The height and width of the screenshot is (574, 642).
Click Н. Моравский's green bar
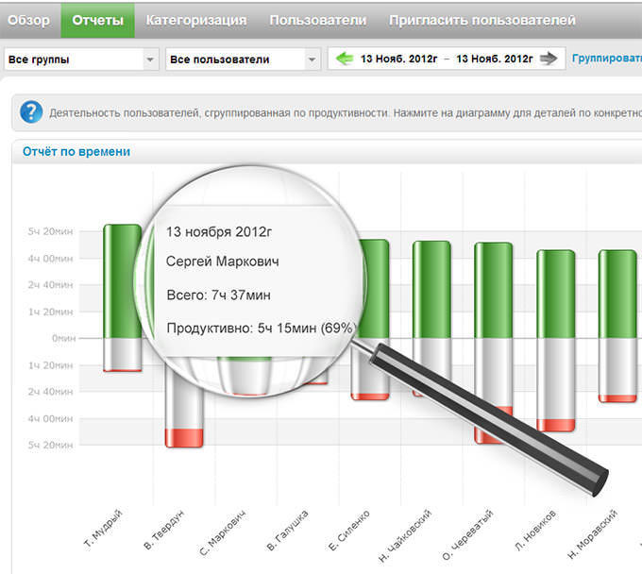coord(617,294)
